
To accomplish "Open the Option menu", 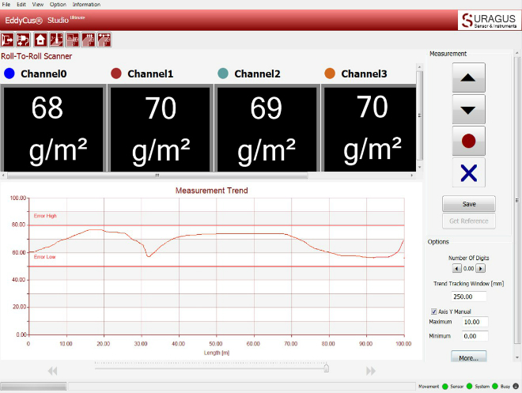I will click(58, 4).
